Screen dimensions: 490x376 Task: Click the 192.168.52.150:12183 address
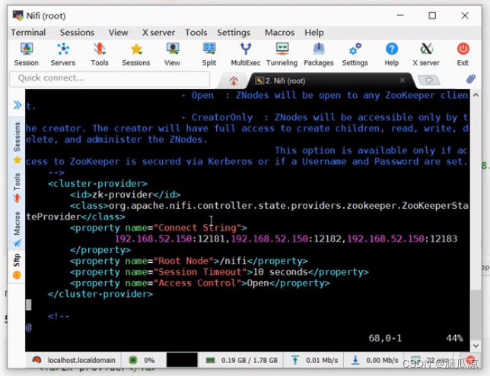(x=402, y=239)
